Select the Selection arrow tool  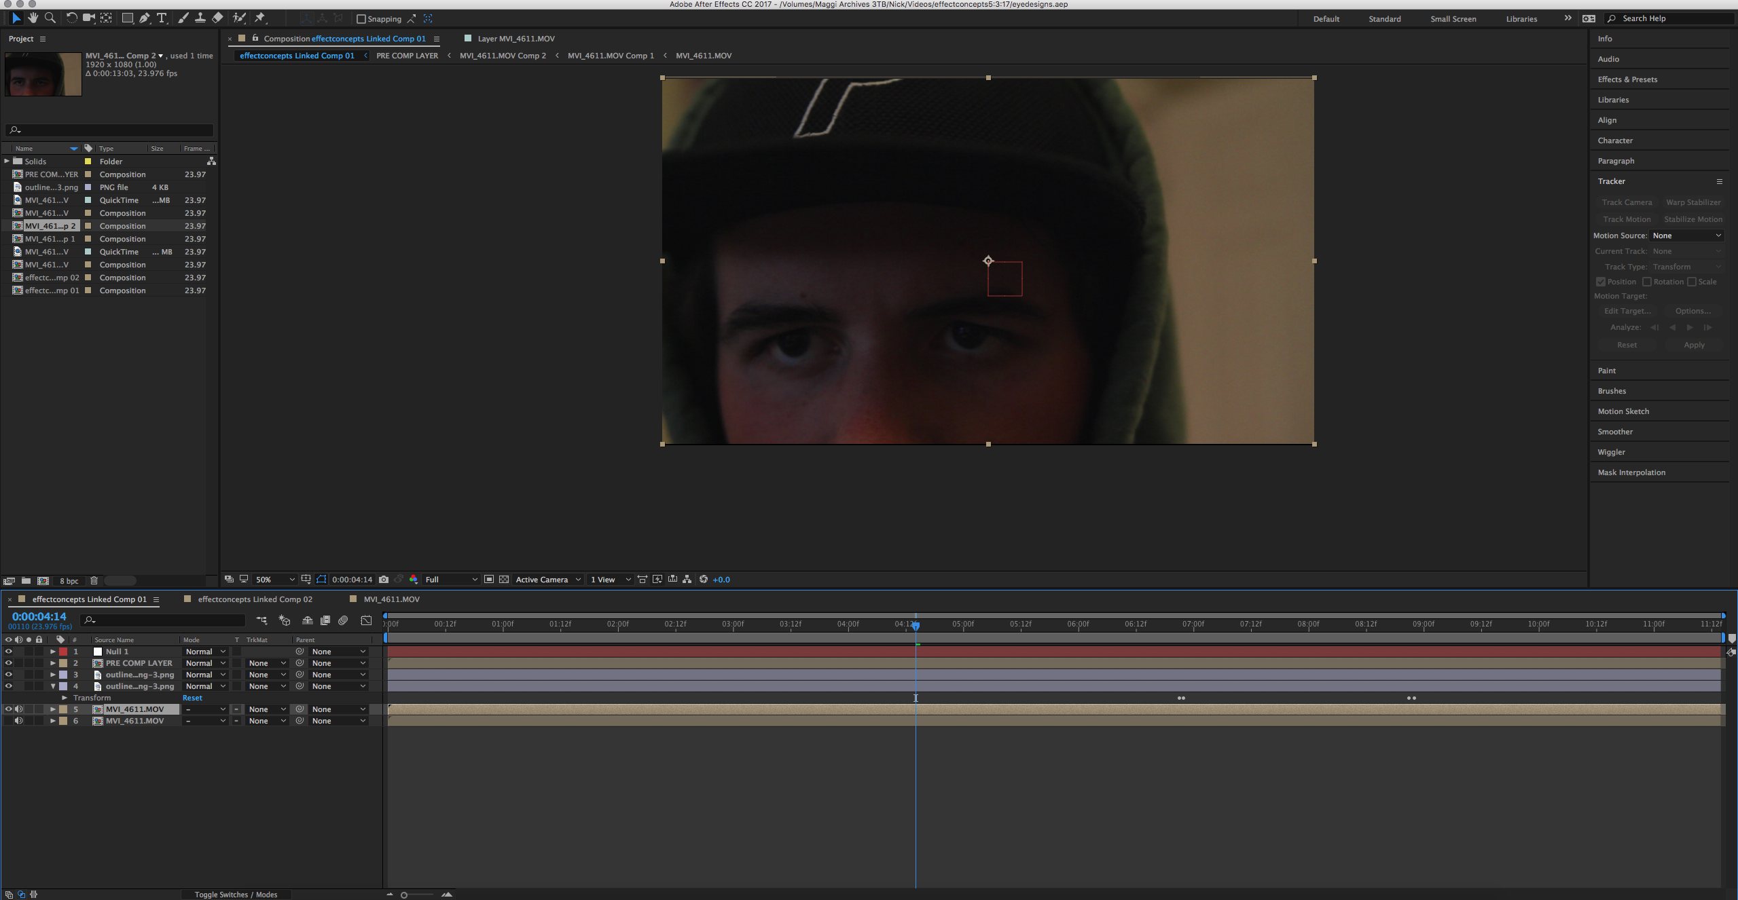(16, 18)
